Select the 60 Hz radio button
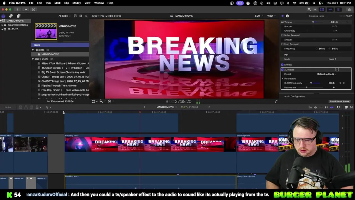Screen dimensions: 355x200 tap(330, 49)
